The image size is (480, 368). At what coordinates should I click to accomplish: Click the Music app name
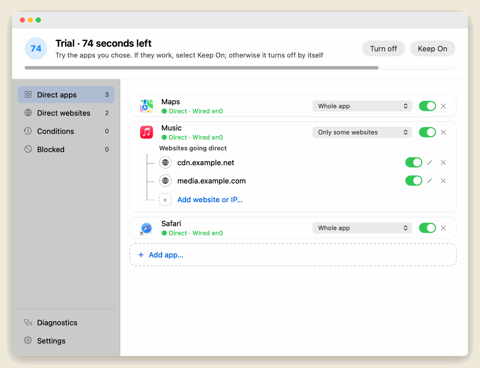(x=171, y=128)
